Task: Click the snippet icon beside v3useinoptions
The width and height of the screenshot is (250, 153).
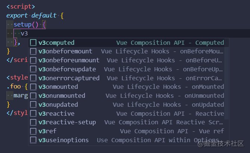Action: (33, 140)
